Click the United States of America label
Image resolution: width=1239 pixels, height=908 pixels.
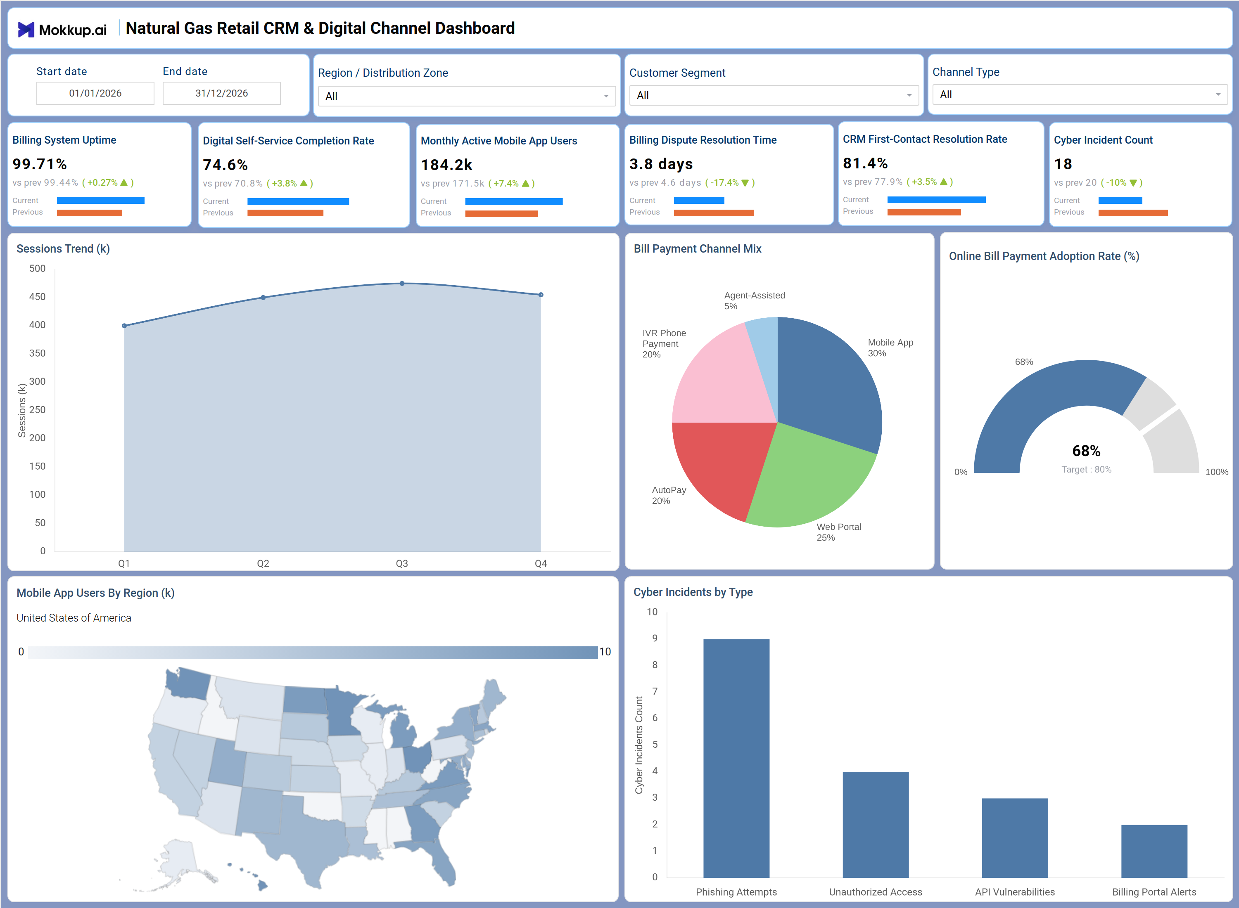74,618
